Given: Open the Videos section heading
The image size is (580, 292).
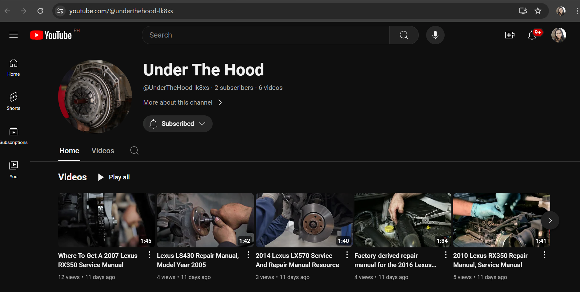Looking at the screenshot, I should [73, 177].
